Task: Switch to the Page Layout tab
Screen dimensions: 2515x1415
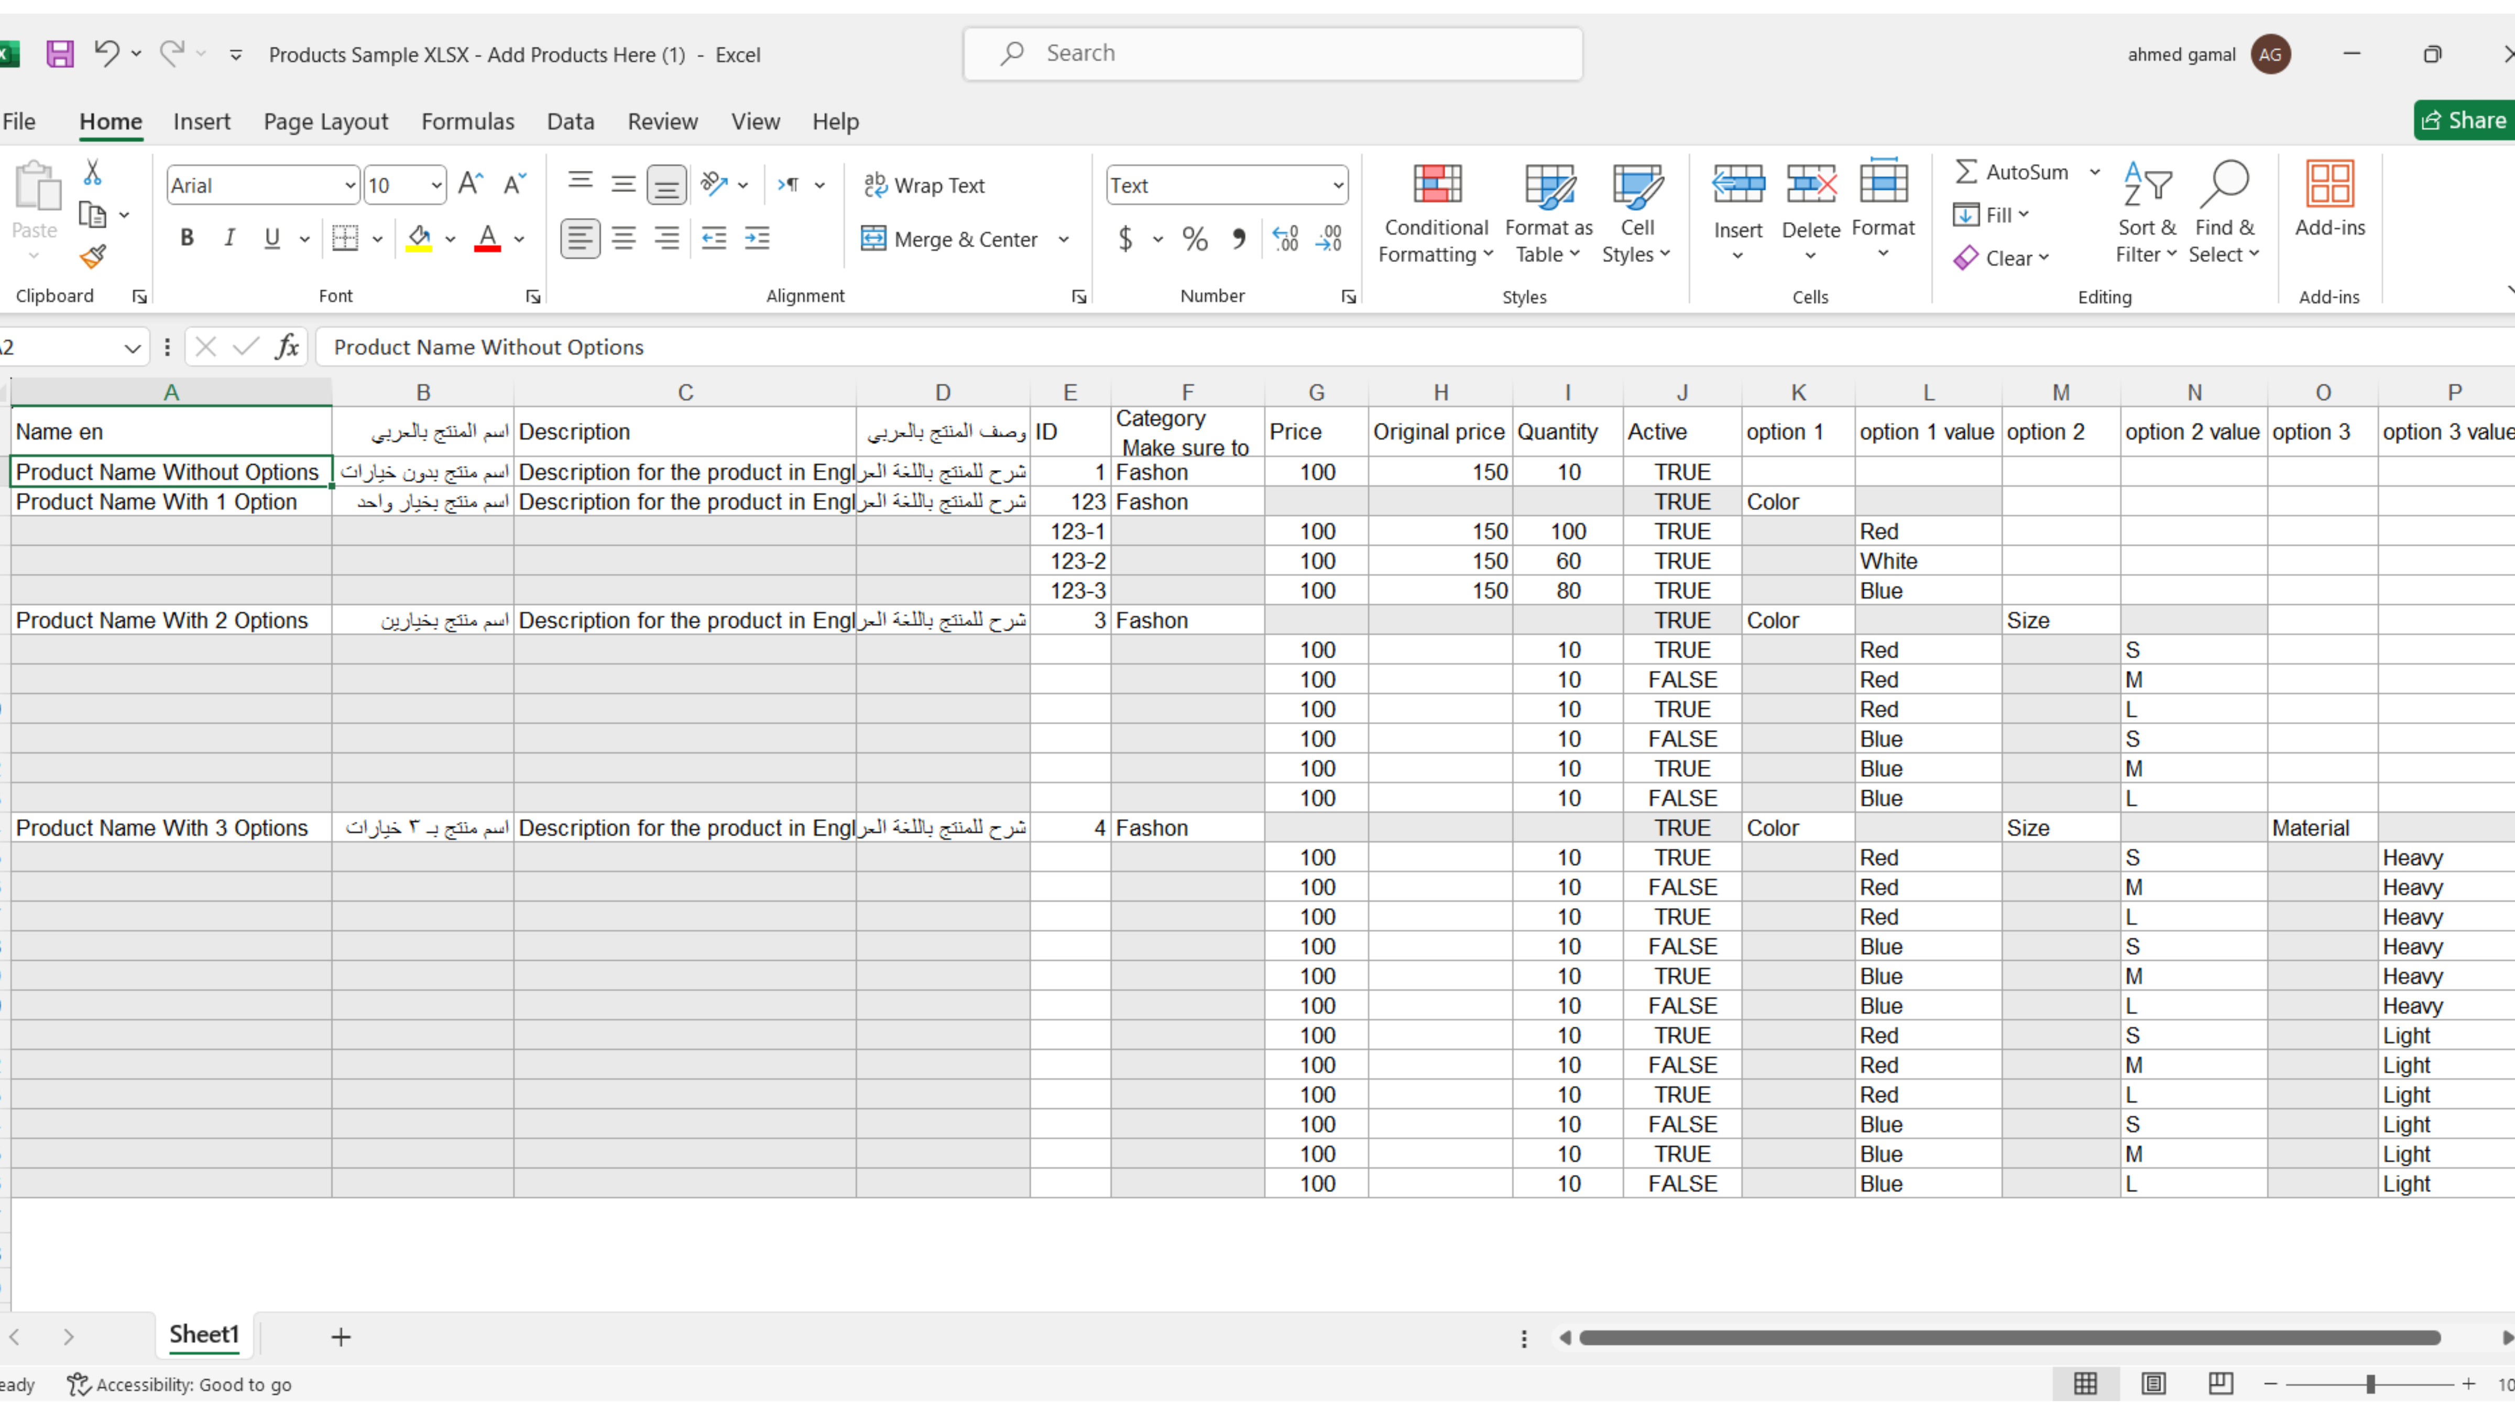Action: point(325,121)
